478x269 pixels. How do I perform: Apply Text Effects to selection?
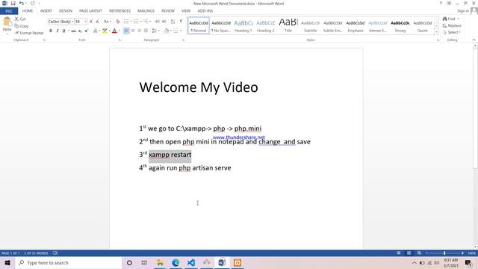(96, 31)
